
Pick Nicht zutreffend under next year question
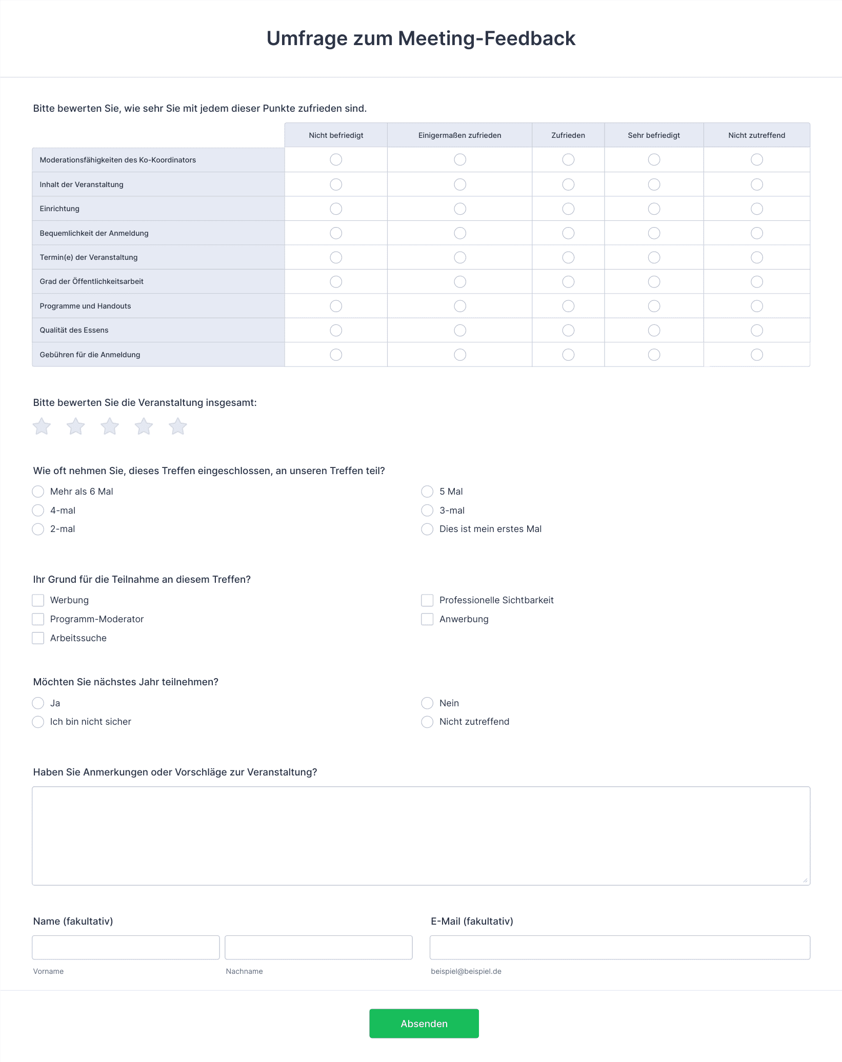point(427,722)
